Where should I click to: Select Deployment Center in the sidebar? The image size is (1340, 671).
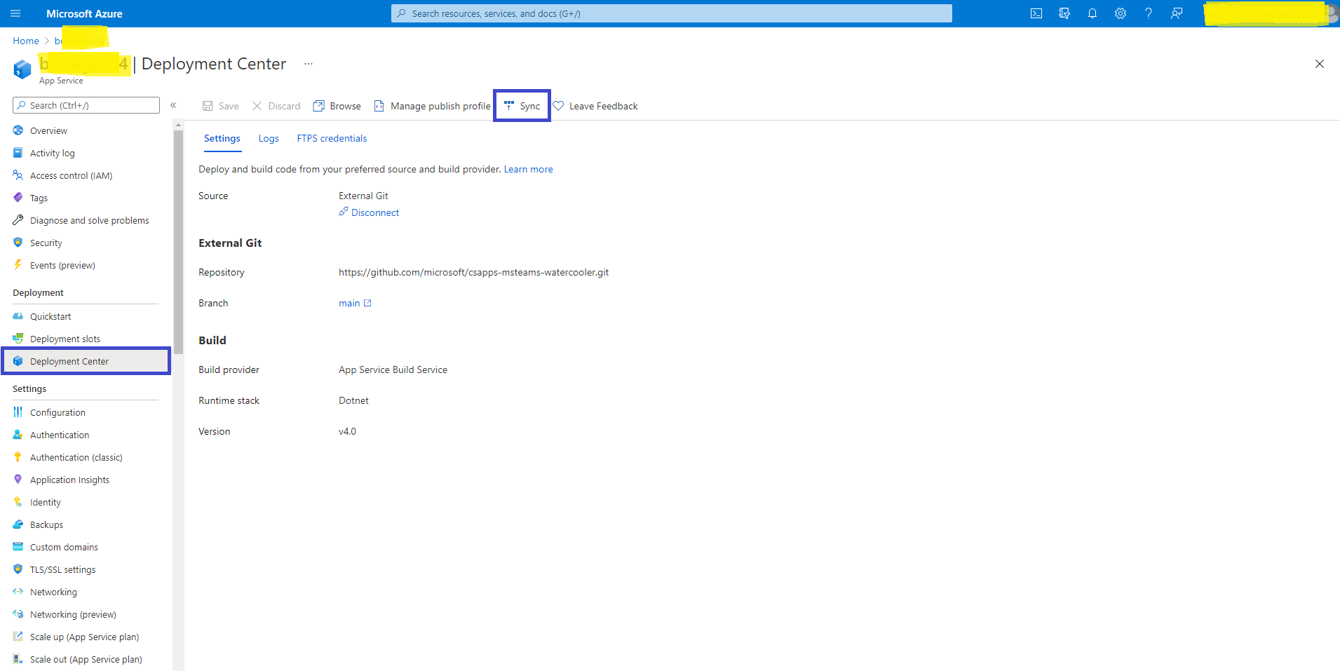tap(86, 361)
